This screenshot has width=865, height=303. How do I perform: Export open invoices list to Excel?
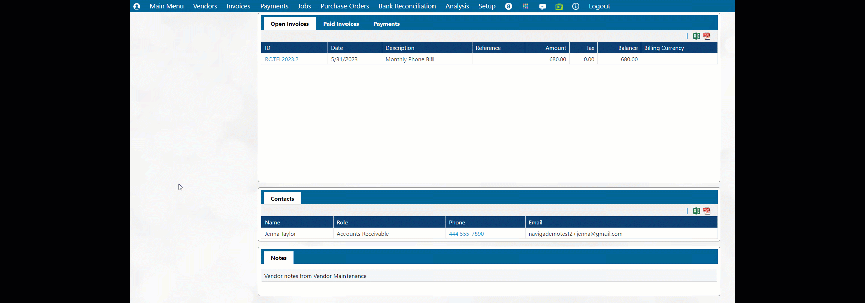pos(696,36)
